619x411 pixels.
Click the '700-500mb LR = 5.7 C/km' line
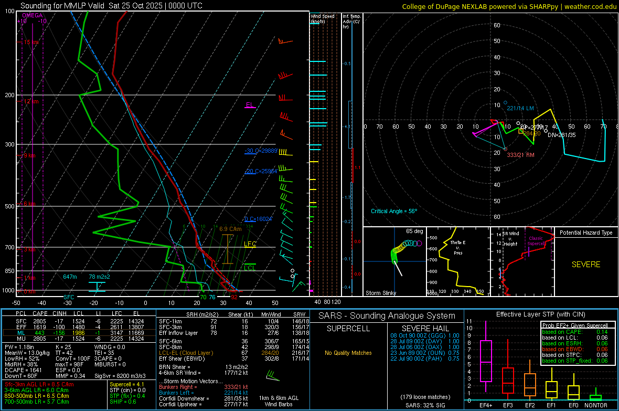[x=37, y=402]
